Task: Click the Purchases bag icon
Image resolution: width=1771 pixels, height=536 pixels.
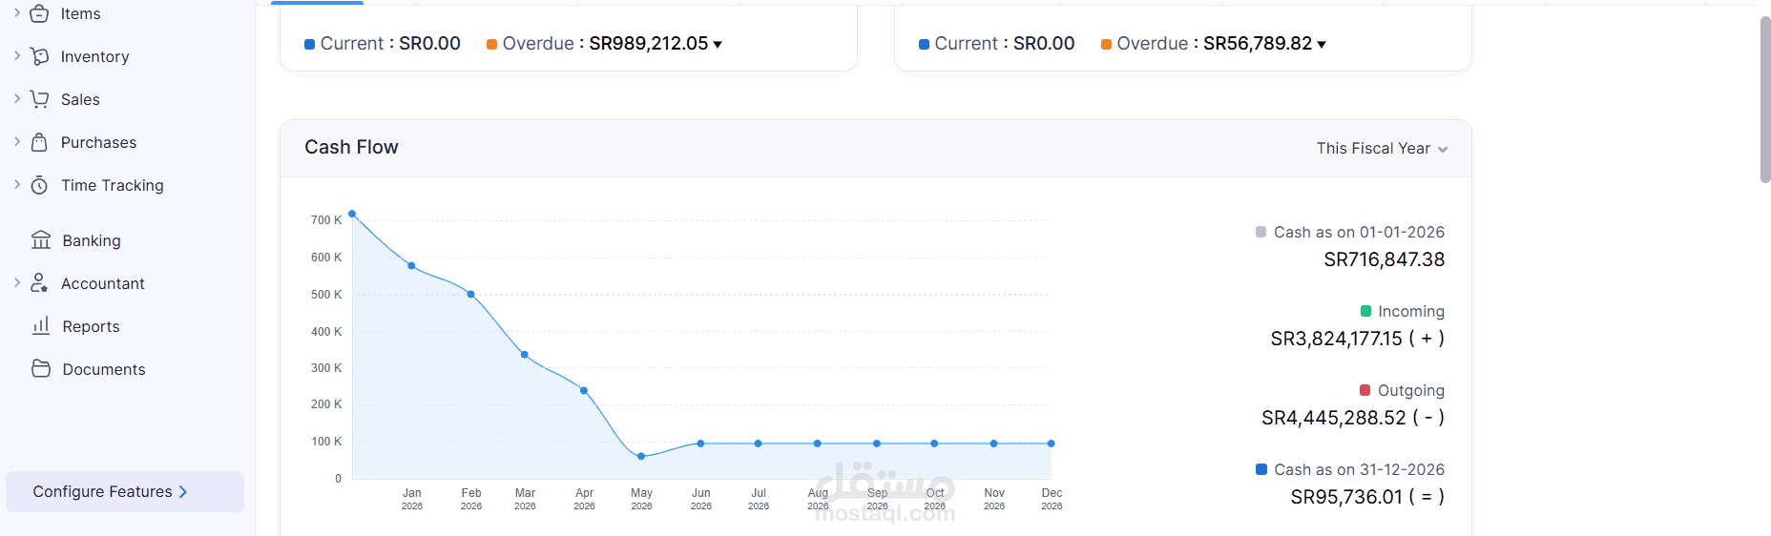Action: (x=39, y=142)
